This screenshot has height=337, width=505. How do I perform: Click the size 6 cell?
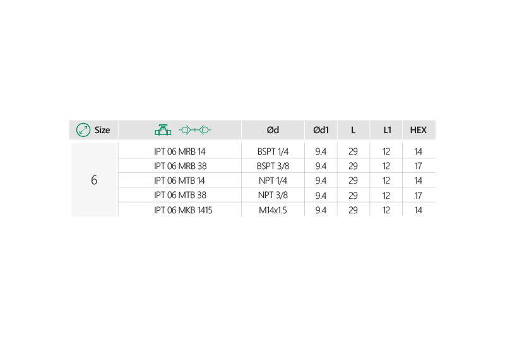[94, 180]
